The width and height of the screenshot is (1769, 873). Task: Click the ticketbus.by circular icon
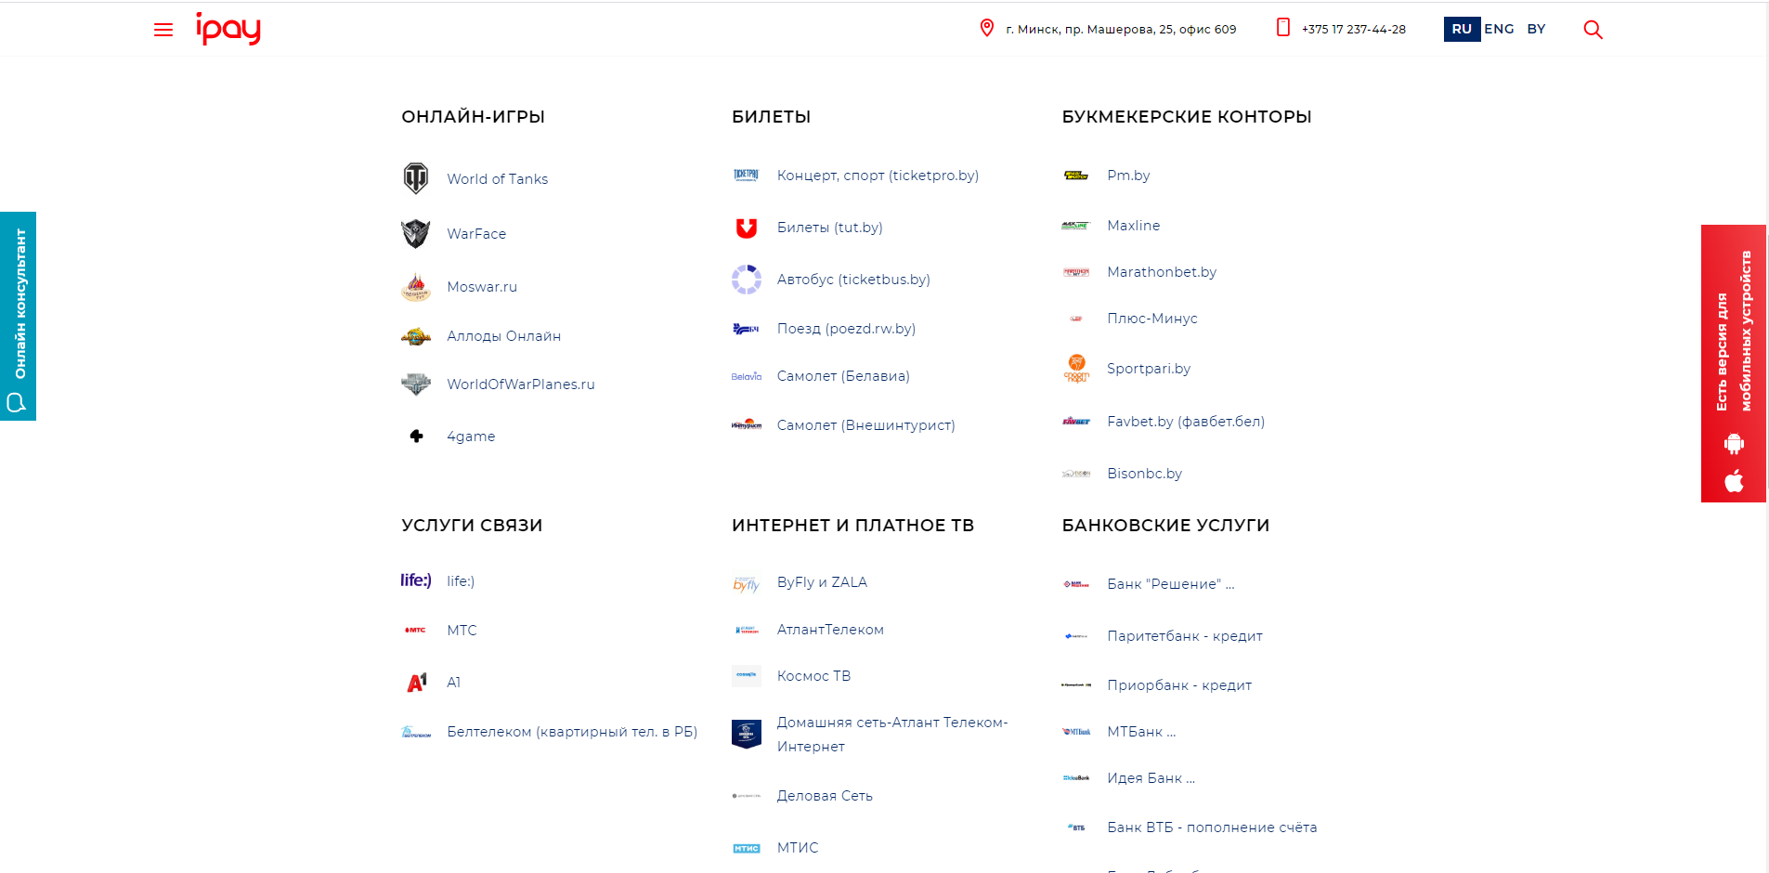pos(747,280)
